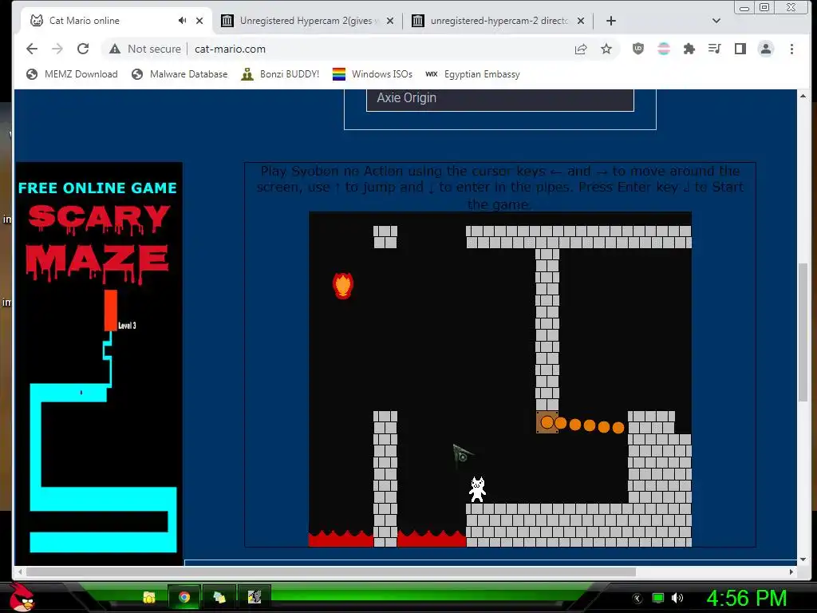Click the horizontal scroll right arrow

point(791,571)
